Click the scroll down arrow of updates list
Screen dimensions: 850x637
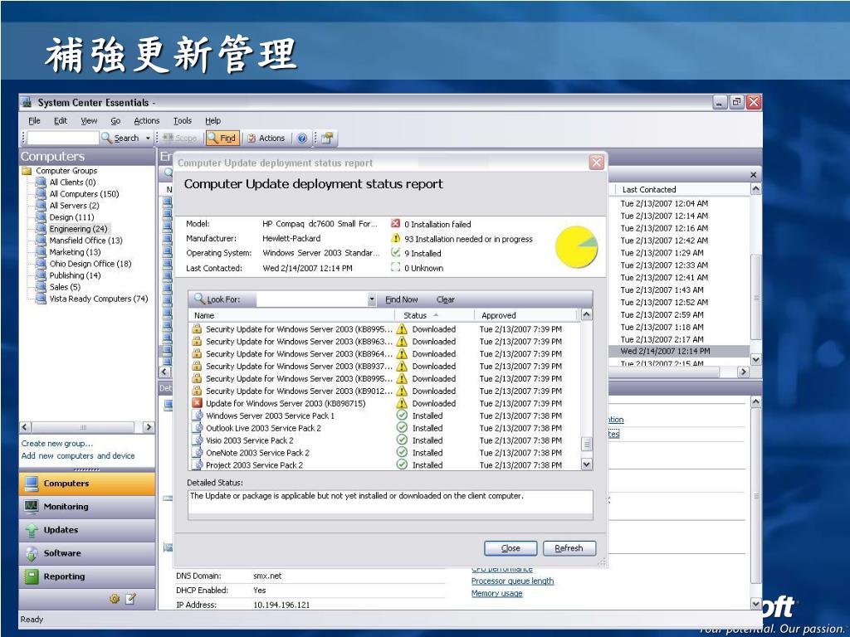pos(587,464)
